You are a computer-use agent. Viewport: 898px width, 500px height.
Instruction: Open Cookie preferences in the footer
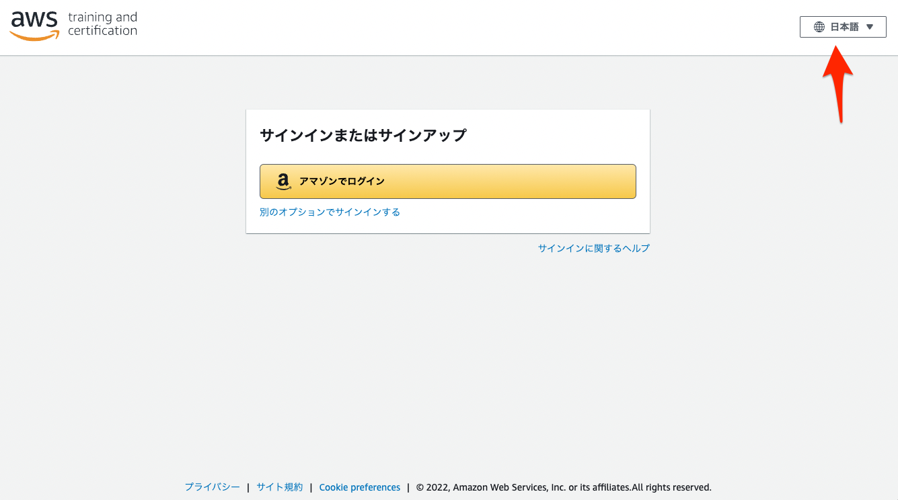tap(359, 487)
